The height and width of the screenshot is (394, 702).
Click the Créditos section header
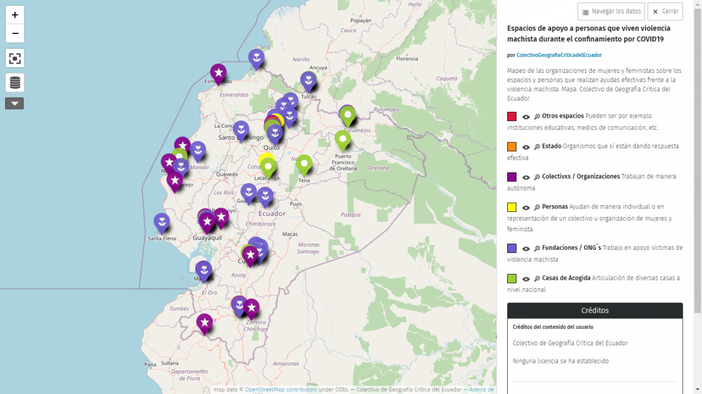[x=594, y=310]
